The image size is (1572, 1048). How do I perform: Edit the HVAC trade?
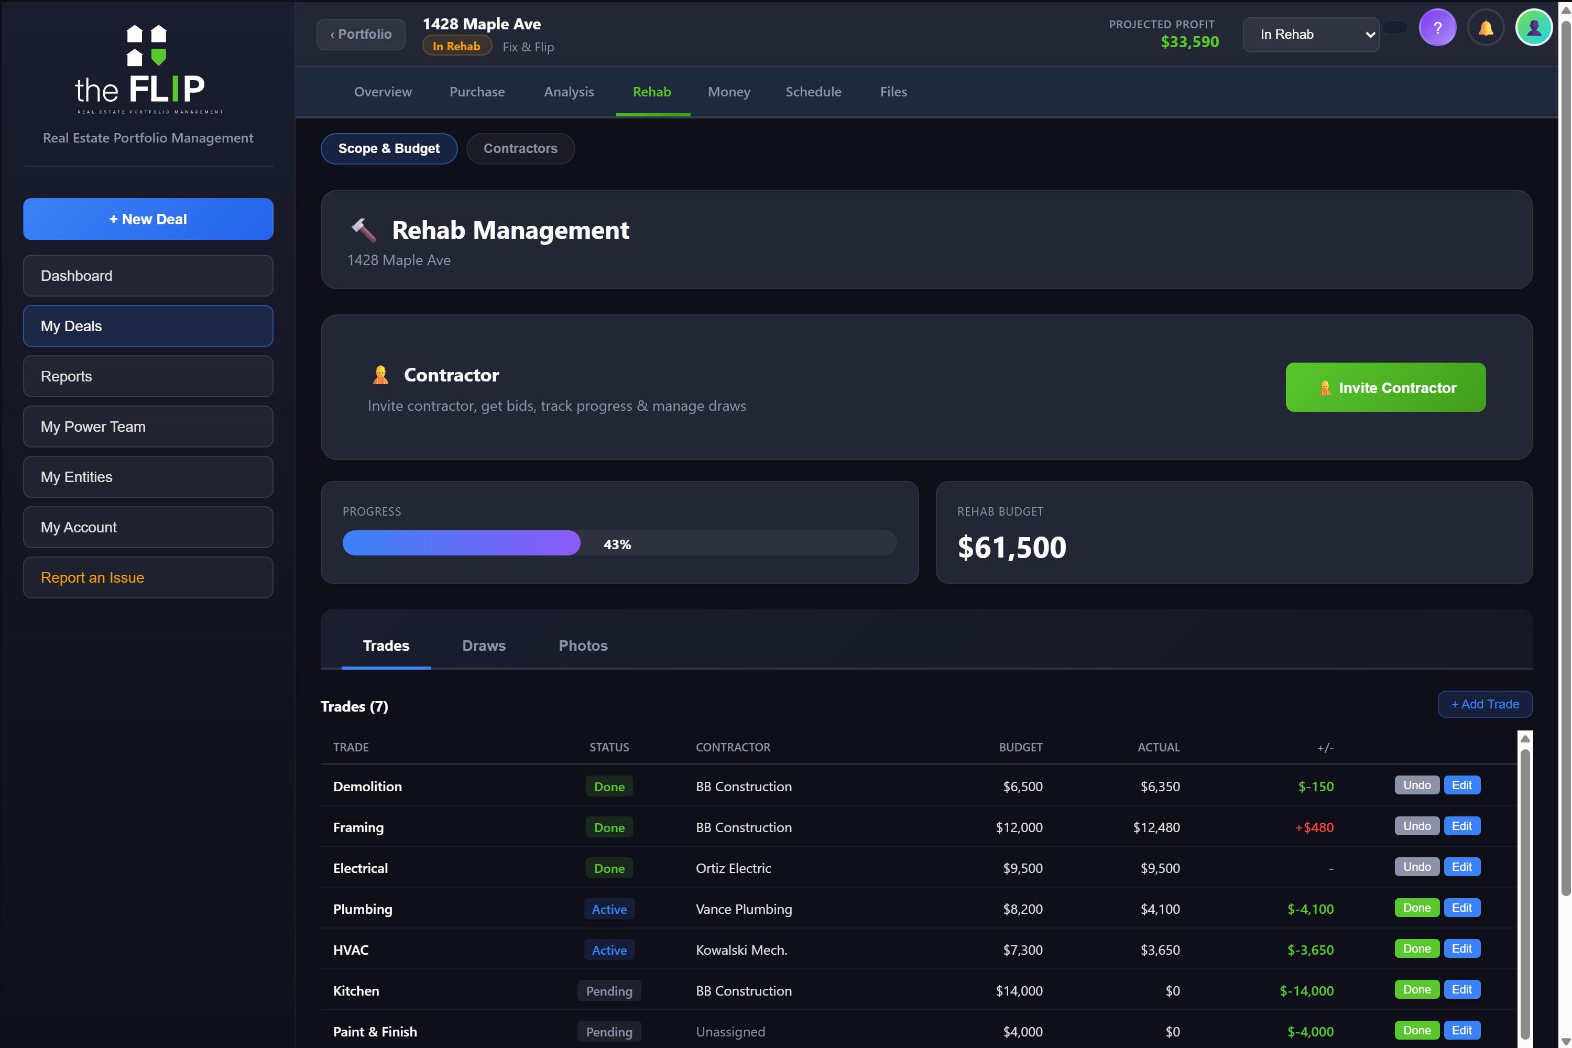pos(1462,948)
